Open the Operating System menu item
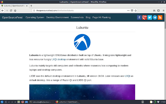This screenshot has height=104, width=166. 35,17
